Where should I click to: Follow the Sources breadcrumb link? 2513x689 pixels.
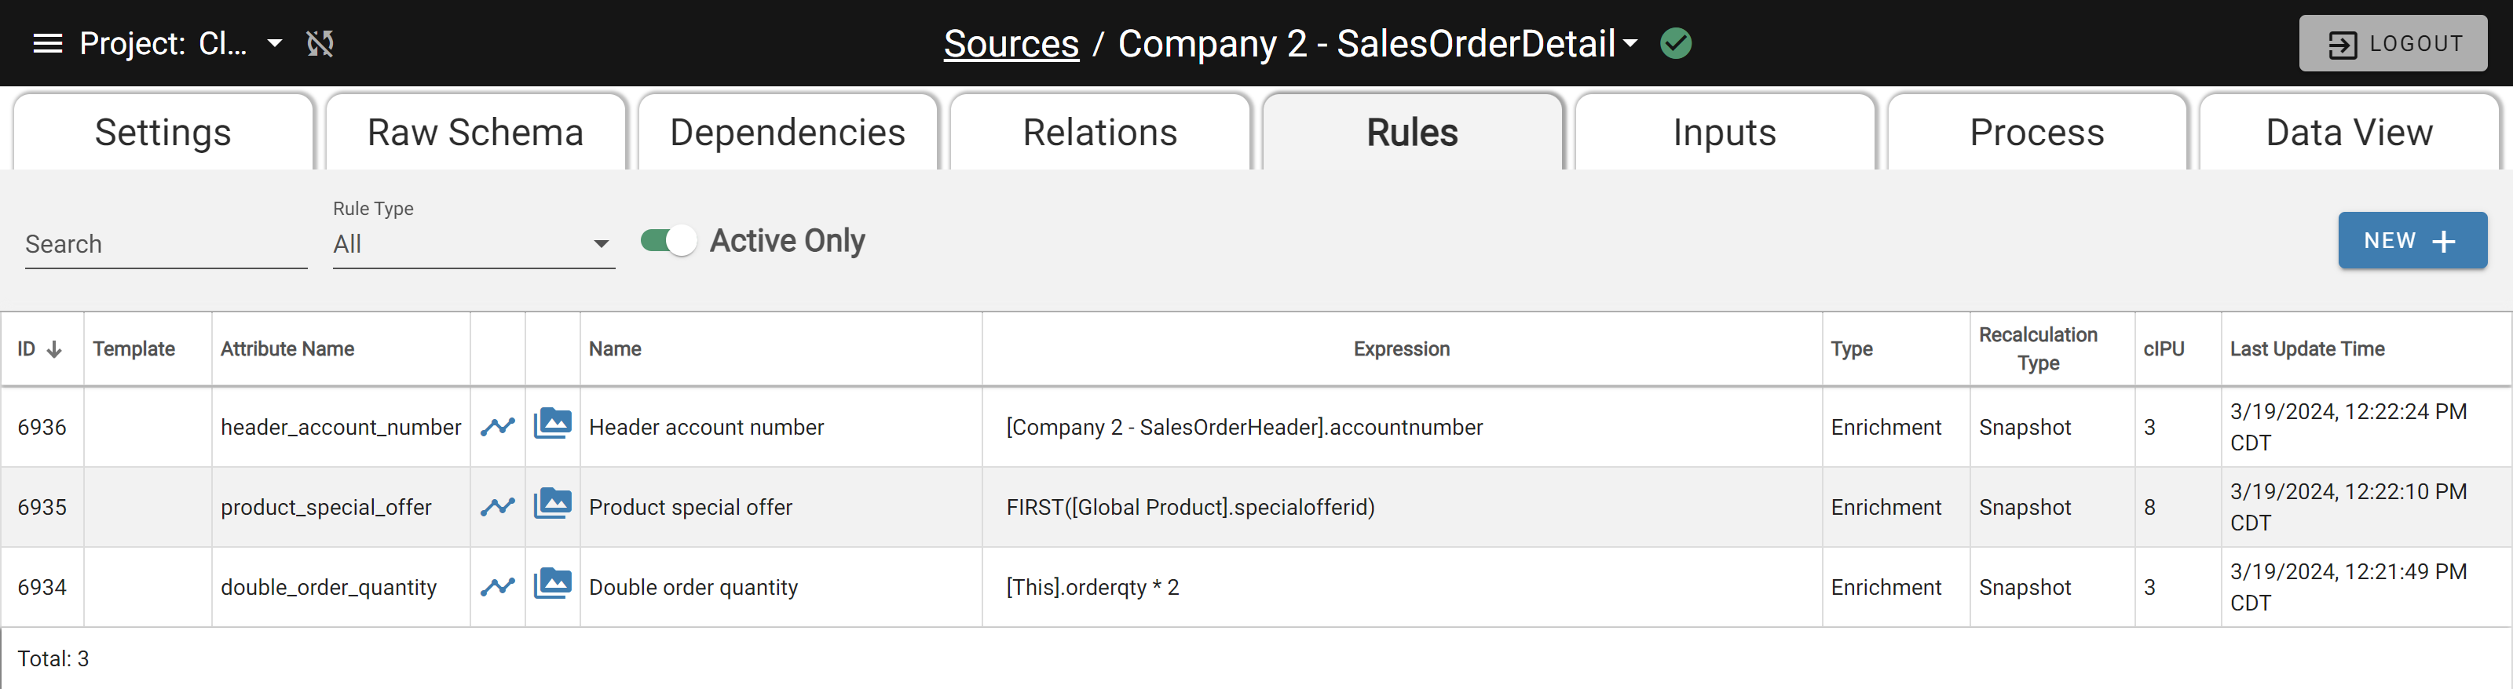pyautogui.click(x=1011, y=44)
